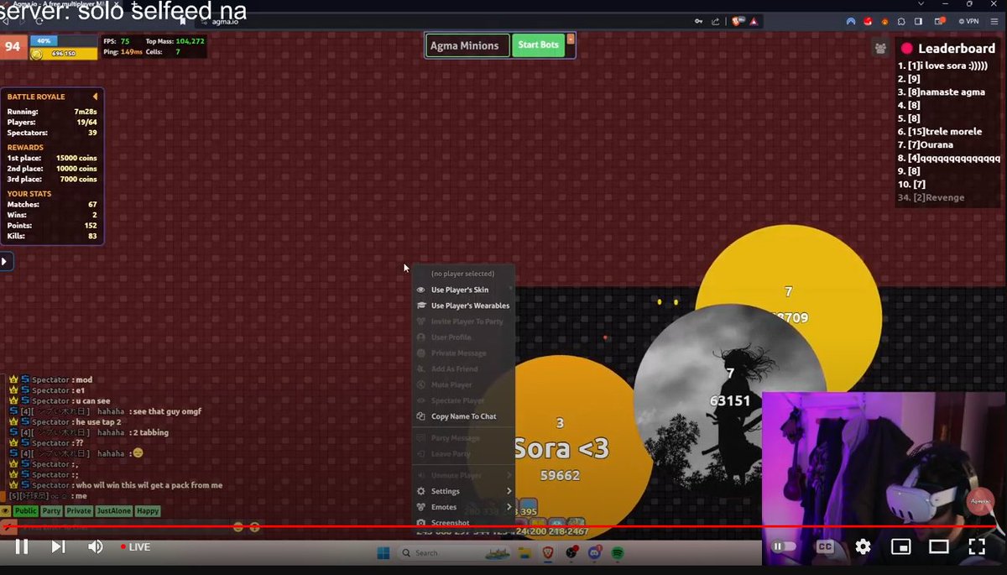Open Brave browser taskbar icon
The image size is (1007, 575).
(548, 552)
